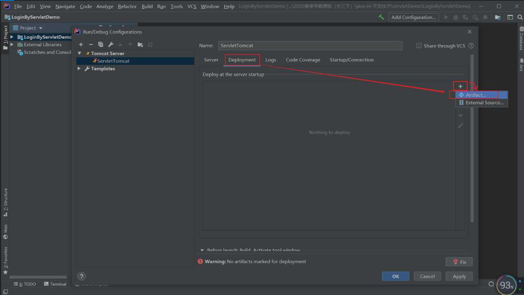Collapse the Before launch section
Screen dimensions: 524x295
(x=202, y=250)
